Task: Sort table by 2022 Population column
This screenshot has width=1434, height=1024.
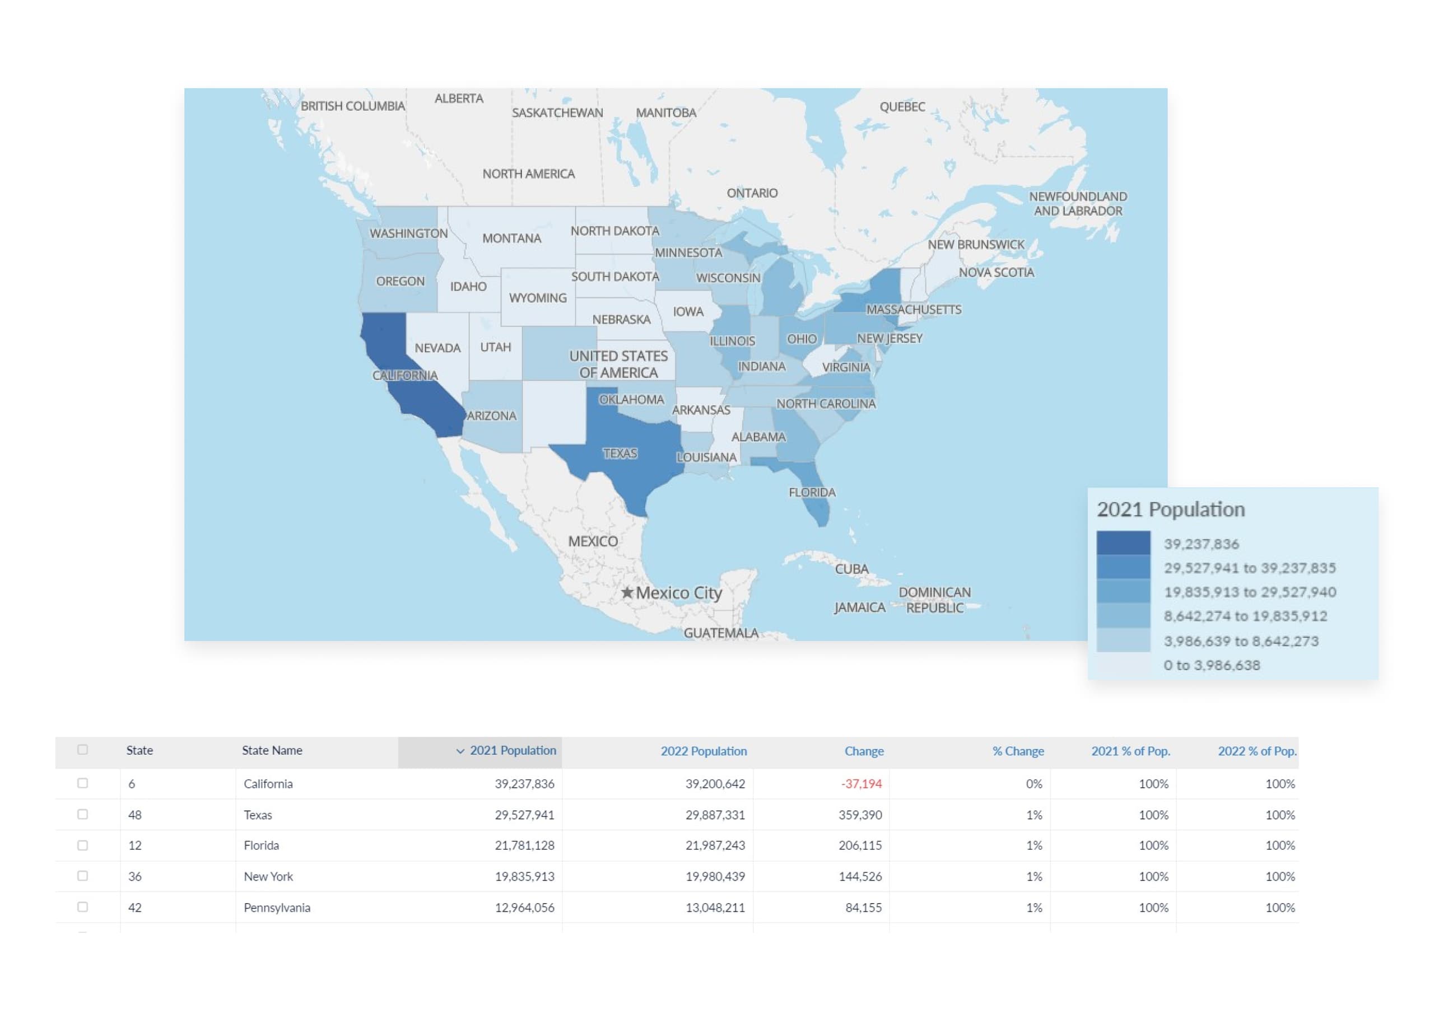Action: click(x=703, y=751)
